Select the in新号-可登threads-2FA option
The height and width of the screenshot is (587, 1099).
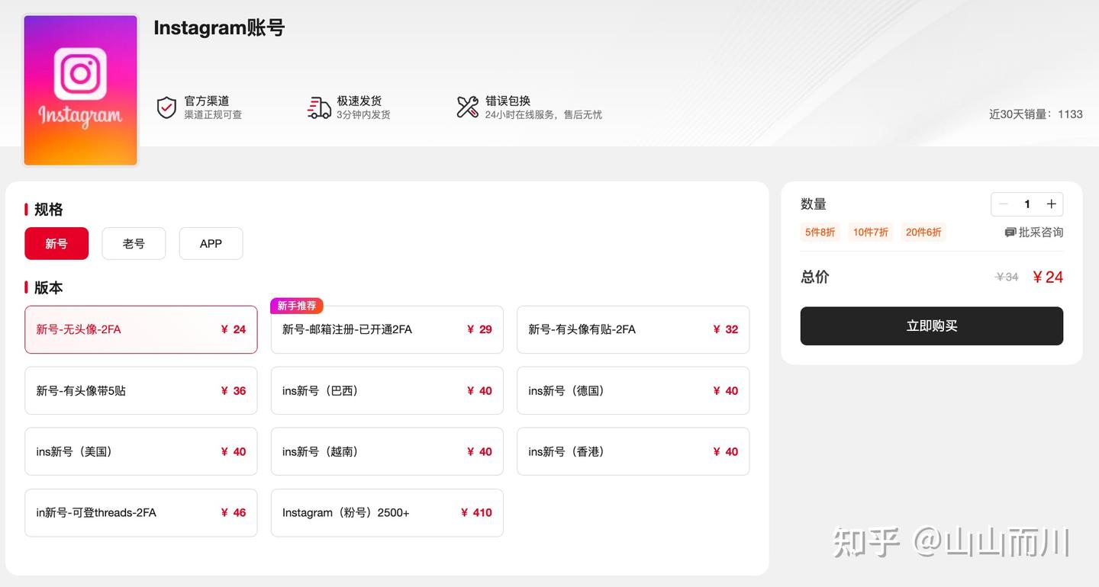pyautogui.click(x=140, y=512)
